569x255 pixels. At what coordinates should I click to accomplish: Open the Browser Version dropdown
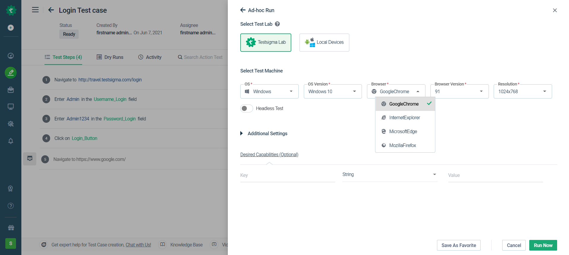(459, 91)
